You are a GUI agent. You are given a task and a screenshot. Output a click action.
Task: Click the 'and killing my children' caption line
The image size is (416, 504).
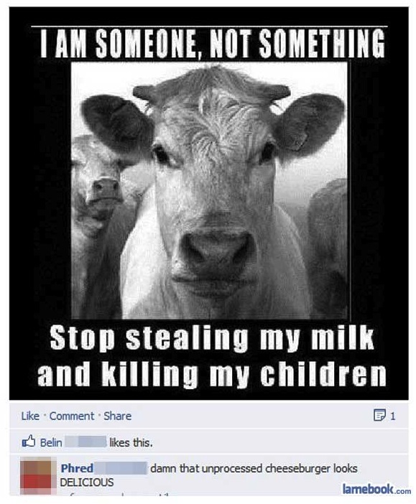pos(212,373)
